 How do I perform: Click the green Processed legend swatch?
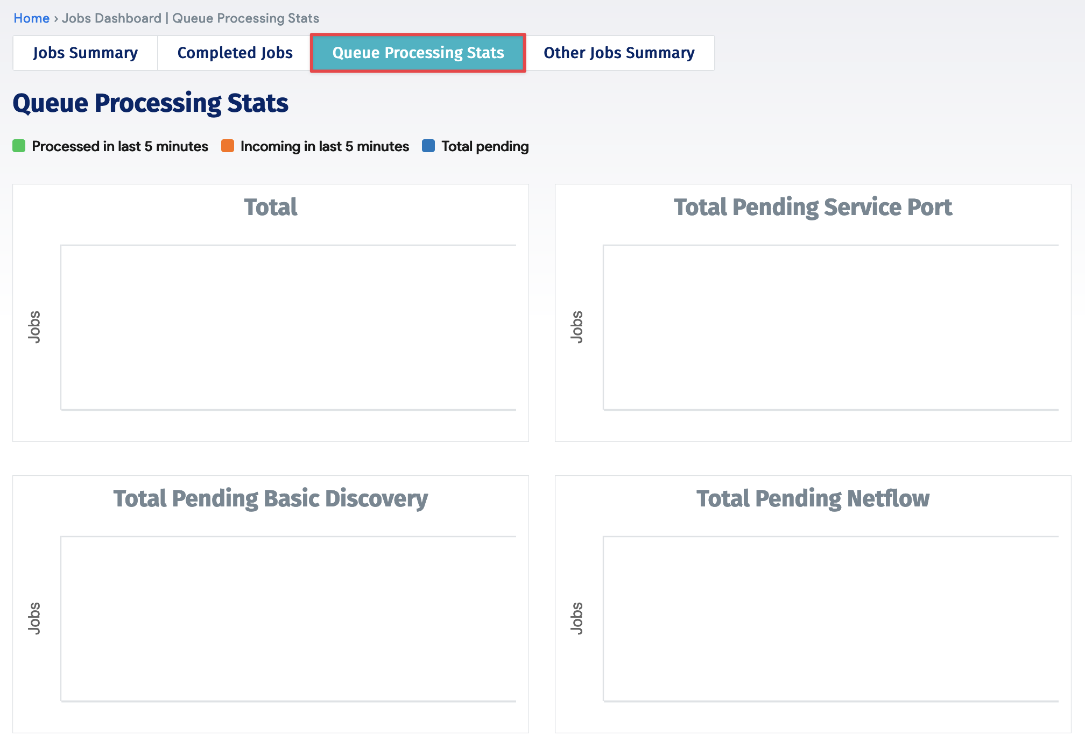click(19, 146)
